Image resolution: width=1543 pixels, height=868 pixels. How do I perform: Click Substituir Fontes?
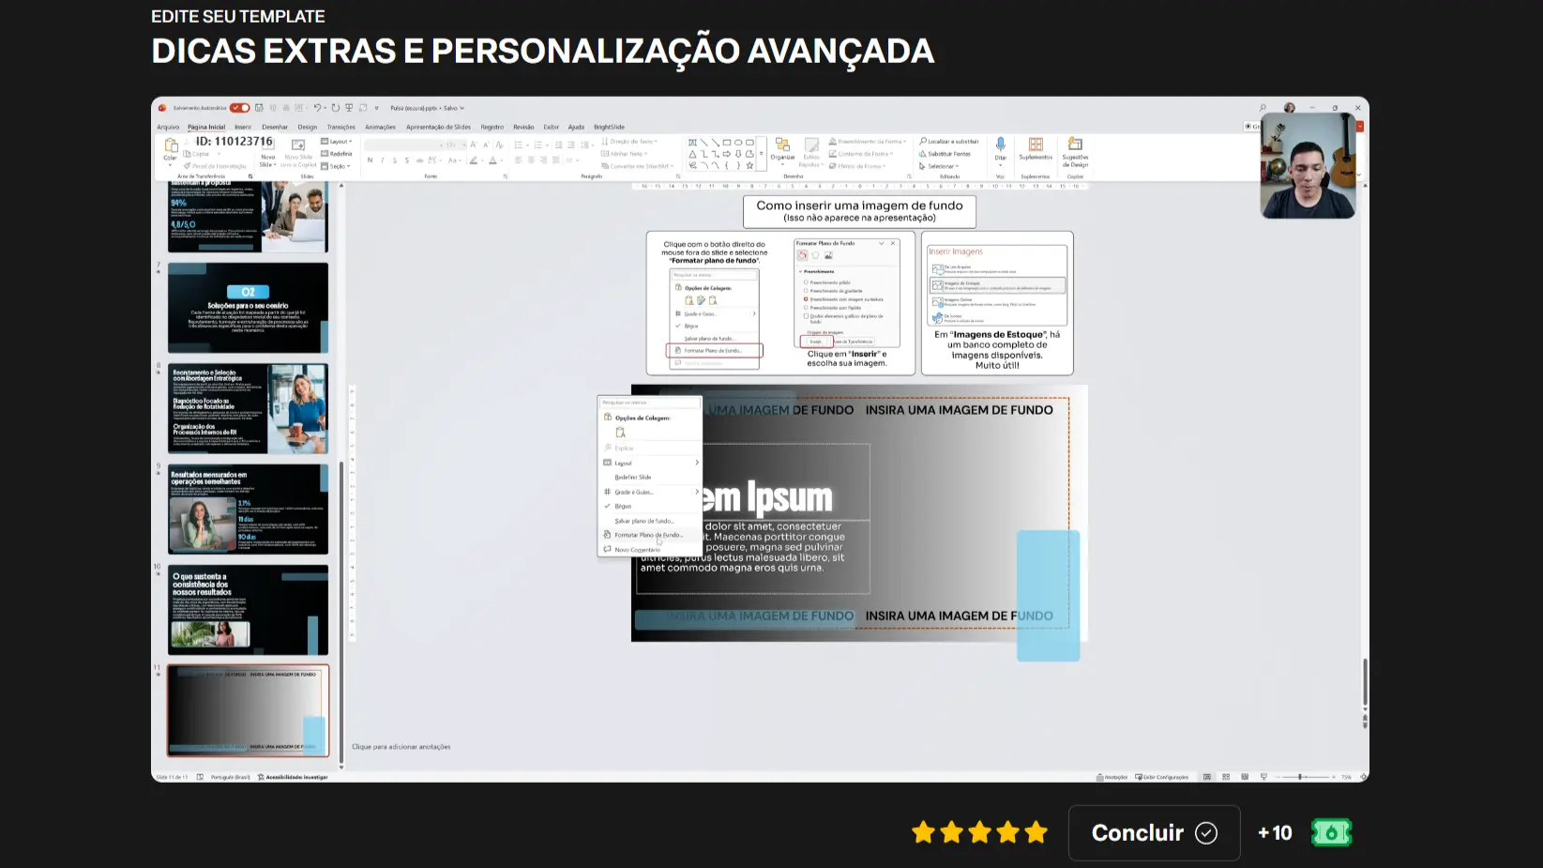pos(945,154)
